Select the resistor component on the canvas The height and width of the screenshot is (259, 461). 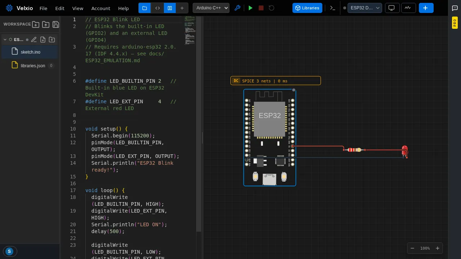(354, 150)
